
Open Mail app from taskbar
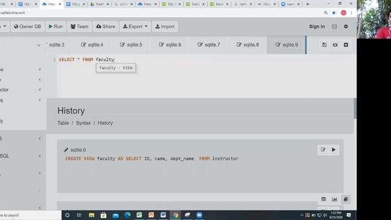click(x=115, y=215)
